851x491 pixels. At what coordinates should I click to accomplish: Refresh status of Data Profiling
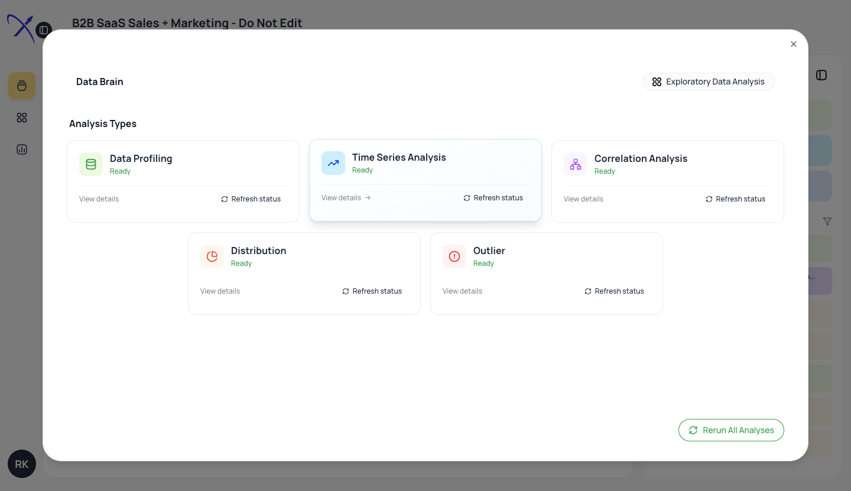tap(251, 199)
